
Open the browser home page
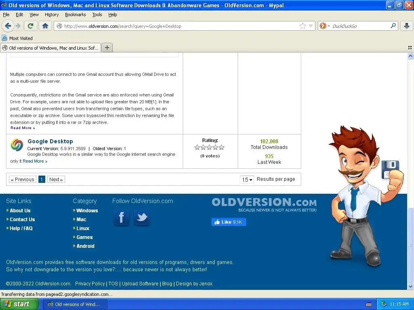tap(45, 26)
